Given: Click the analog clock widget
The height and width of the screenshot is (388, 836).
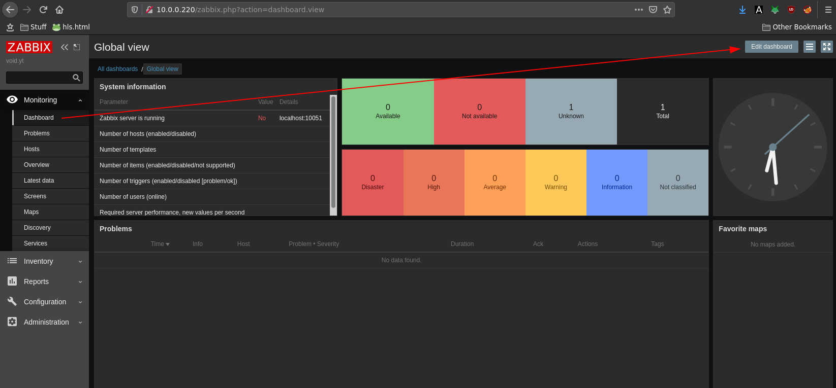Looking at the screenshot, I should pos(773,147).
